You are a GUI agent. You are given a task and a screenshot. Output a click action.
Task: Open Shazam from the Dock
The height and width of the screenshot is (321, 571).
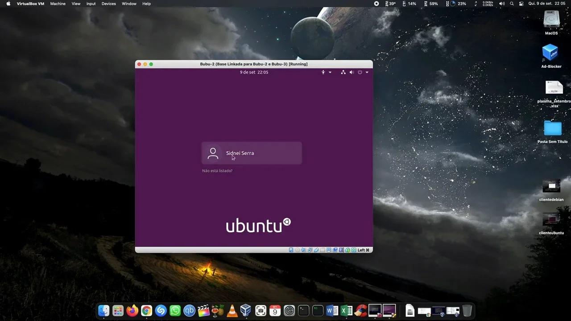(161, 310)
